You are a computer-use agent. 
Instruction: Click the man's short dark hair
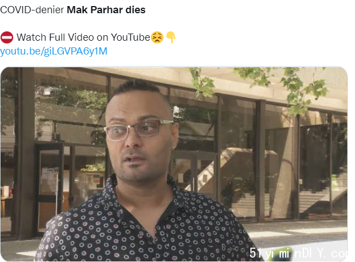[x=138, y=88]
